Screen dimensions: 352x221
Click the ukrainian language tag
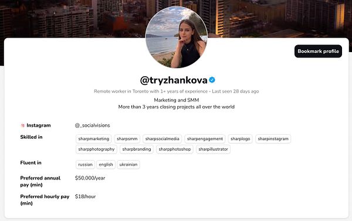click(128, 165)
